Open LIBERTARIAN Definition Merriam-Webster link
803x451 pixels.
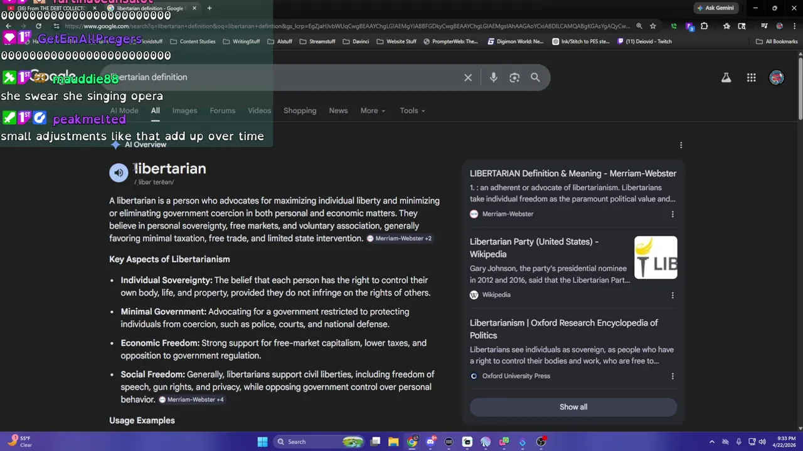point(573,174)
